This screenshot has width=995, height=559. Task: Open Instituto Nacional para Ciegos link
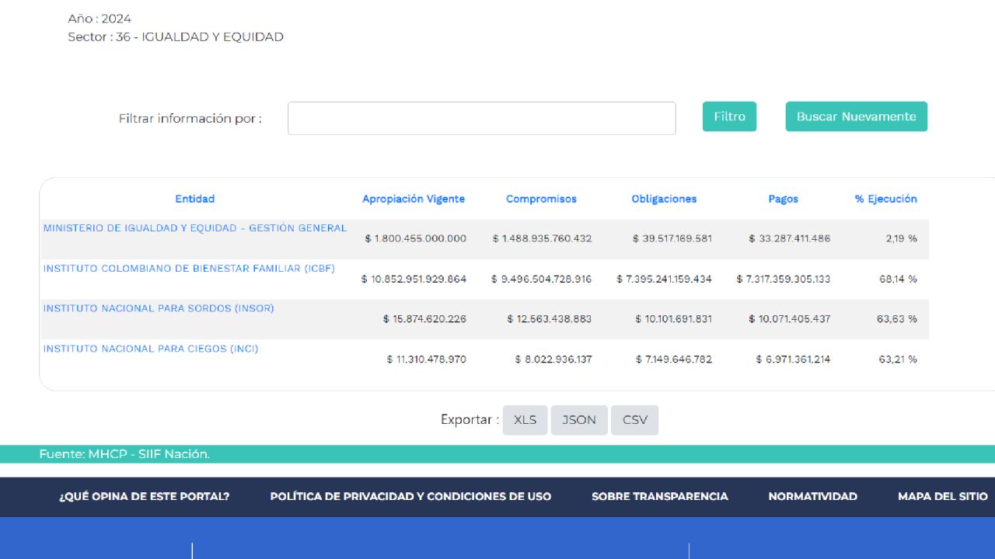[x=151, y=349]
